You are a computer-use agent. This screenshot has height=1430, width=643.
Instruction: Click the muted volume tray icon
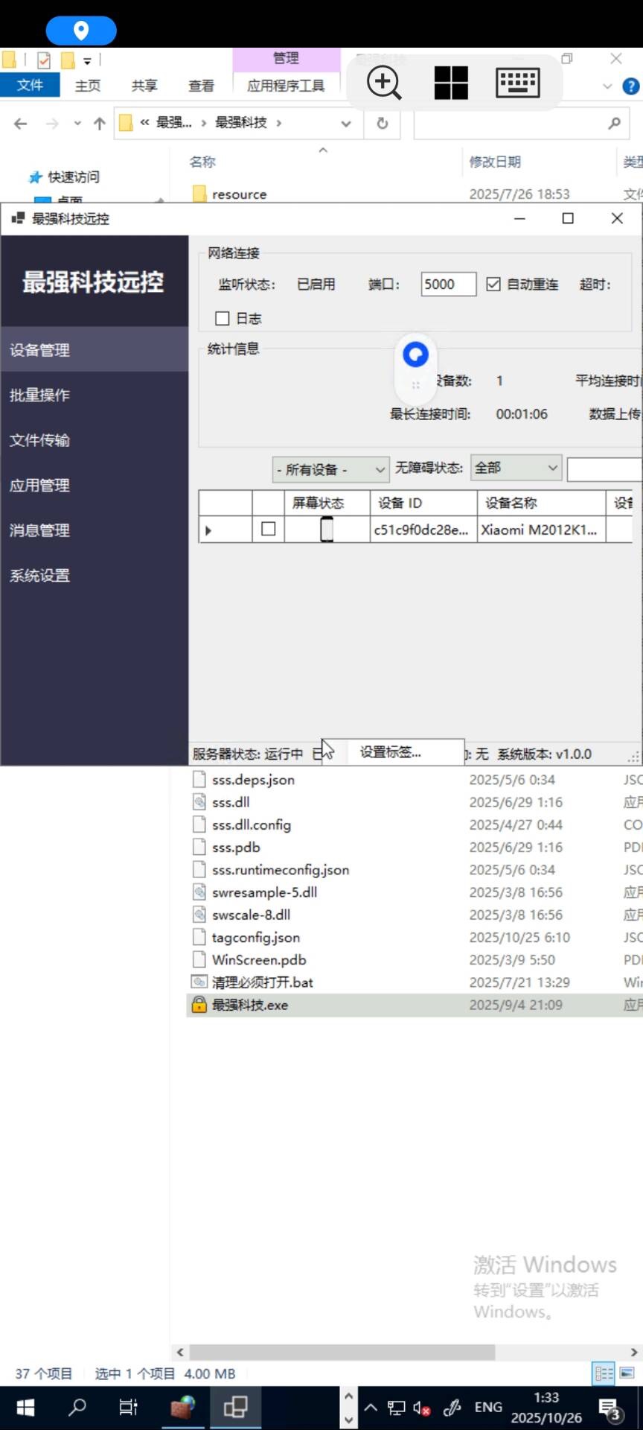click(x=422, y=1408)
